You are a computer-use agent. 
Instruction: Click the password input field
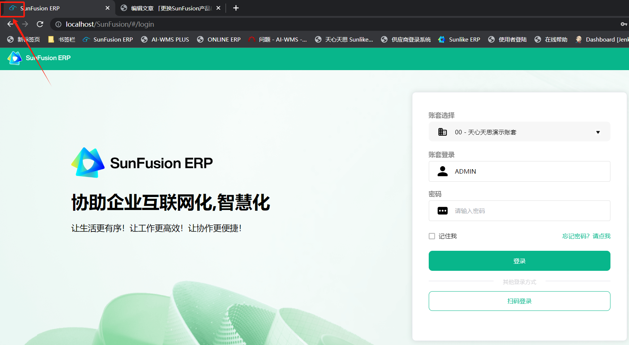[x=519, y=211]
